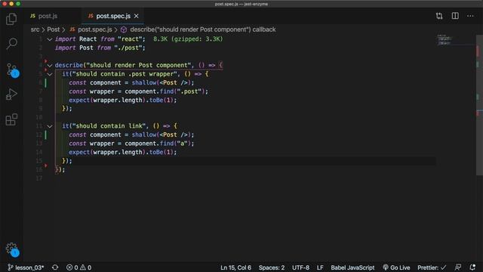Click the lesson_03 git branch indicator
483x272 pixels.
point(26,267)
